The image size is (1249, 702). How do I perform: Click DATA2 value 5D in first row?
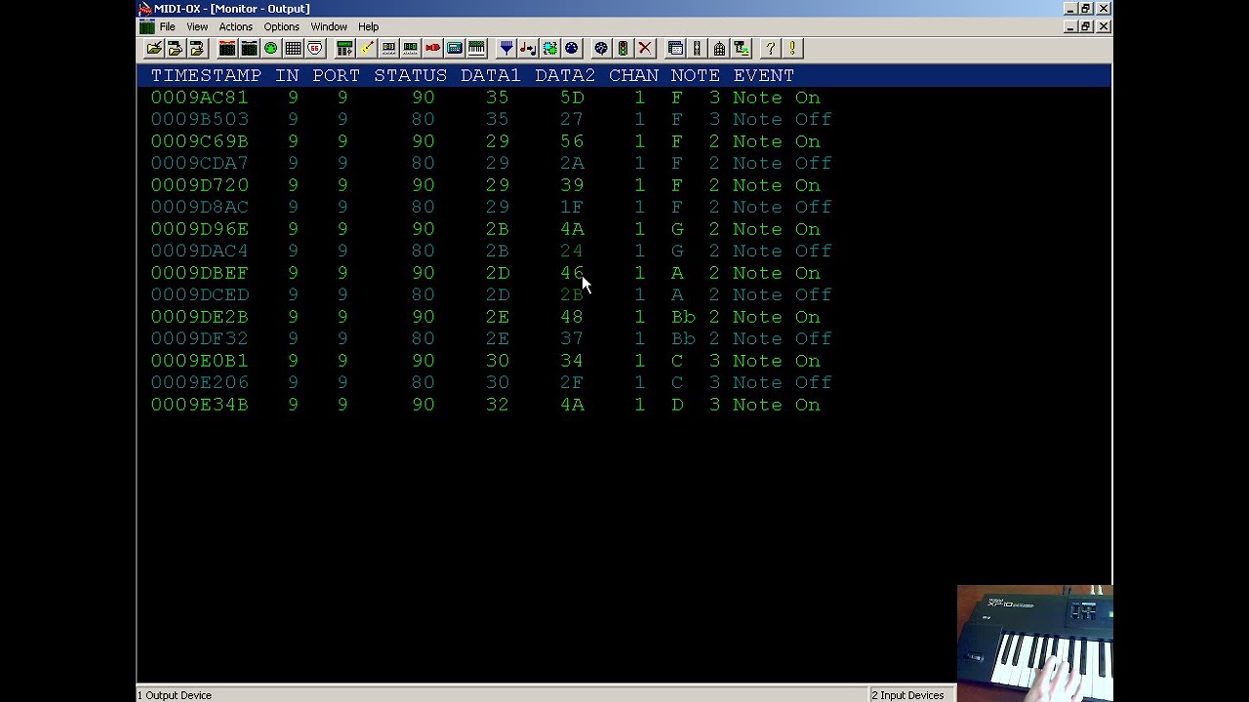[572, 97]
